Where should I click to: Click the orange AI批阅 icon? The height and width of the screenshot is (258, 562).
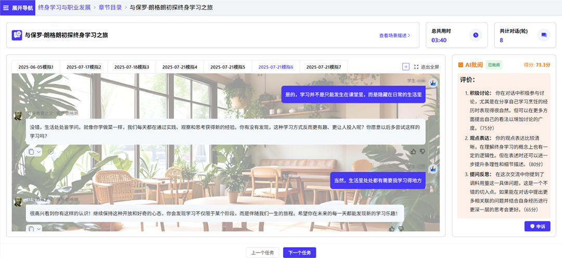[x=461, y=65]
